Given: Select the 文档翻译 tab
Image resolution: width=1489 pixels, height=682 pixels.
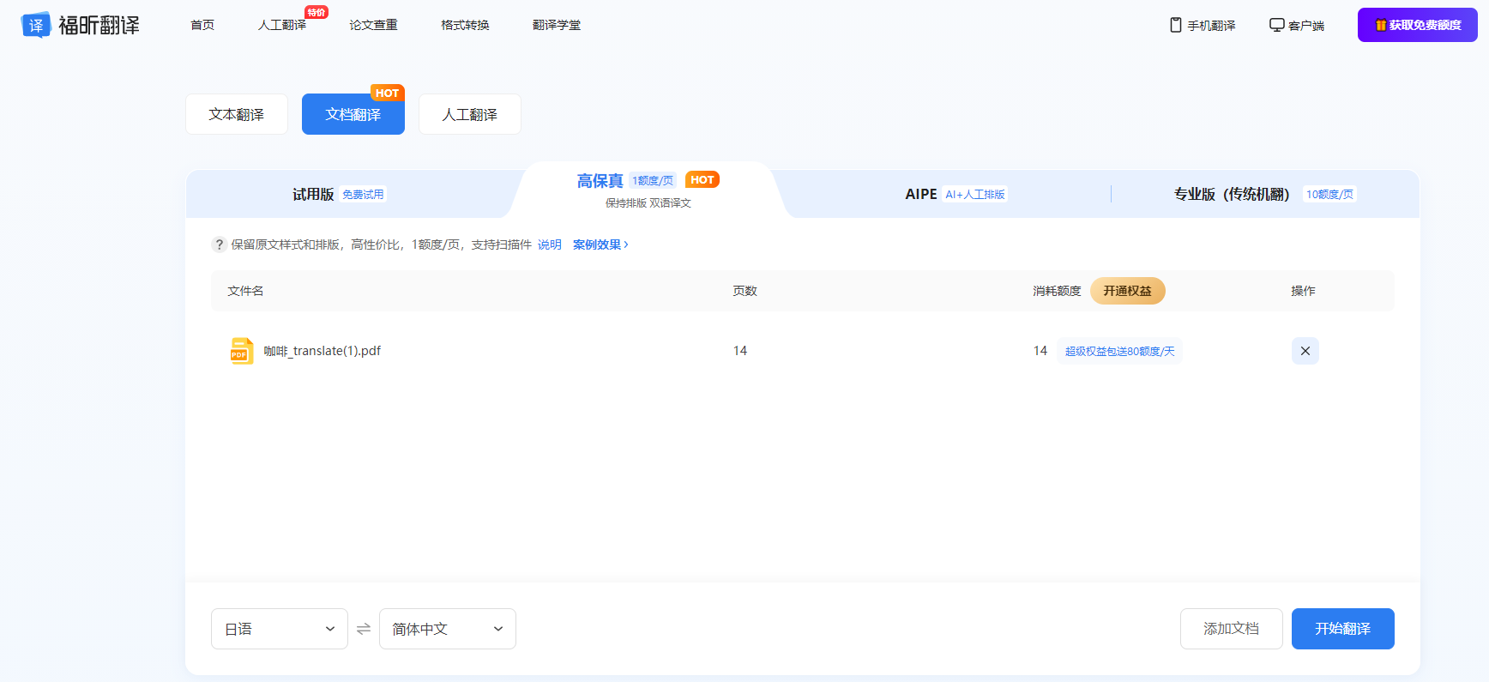Looking at the screenshot, I should [353, 114].
